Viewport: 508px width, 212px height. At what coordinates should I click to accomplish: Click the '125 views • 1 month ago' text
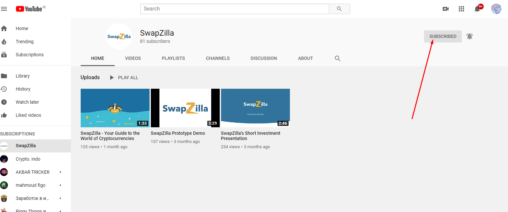coord(104,147)
